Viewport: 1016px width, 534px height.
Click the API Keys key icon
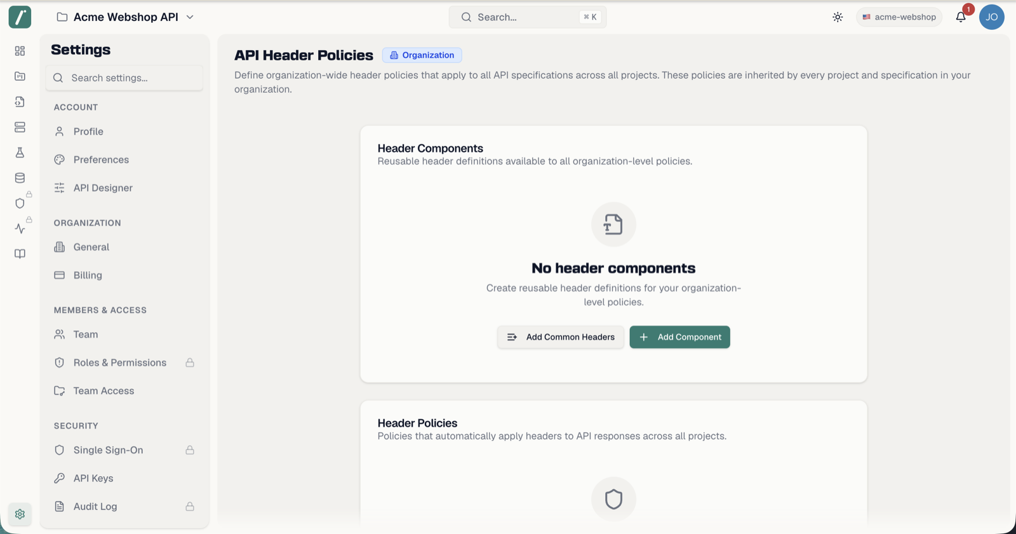pyautogui.click(x=60, y=478)
